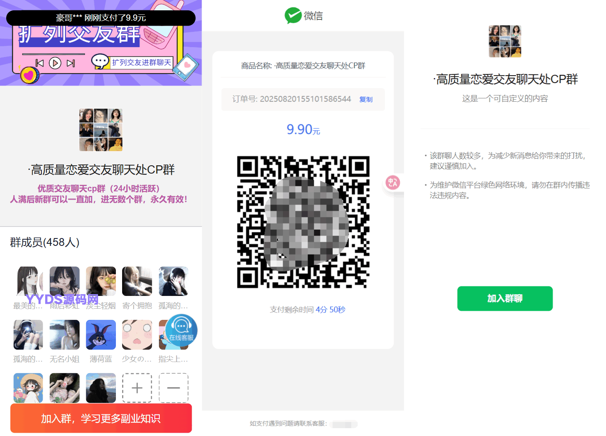Click the group avatar collage on left panel
Viewport: 606px width, 436px height.
tap(101, 130)
